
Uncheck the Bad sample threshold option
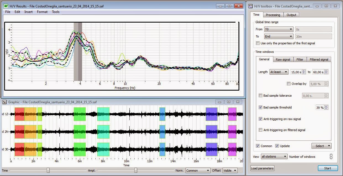[x=260, y=107]
